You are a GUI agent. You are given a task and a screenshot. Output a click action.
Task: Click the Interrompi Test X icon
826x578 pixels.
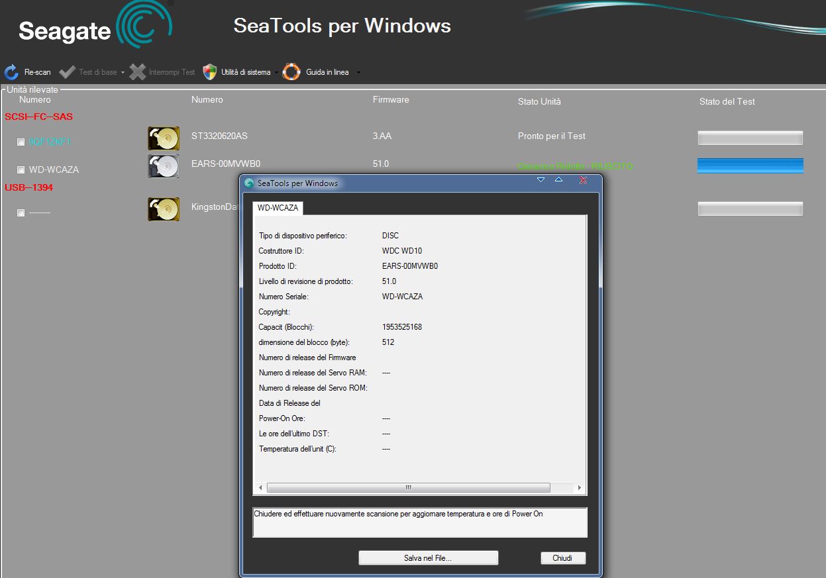pyautogui.click(x=138, y=72)
